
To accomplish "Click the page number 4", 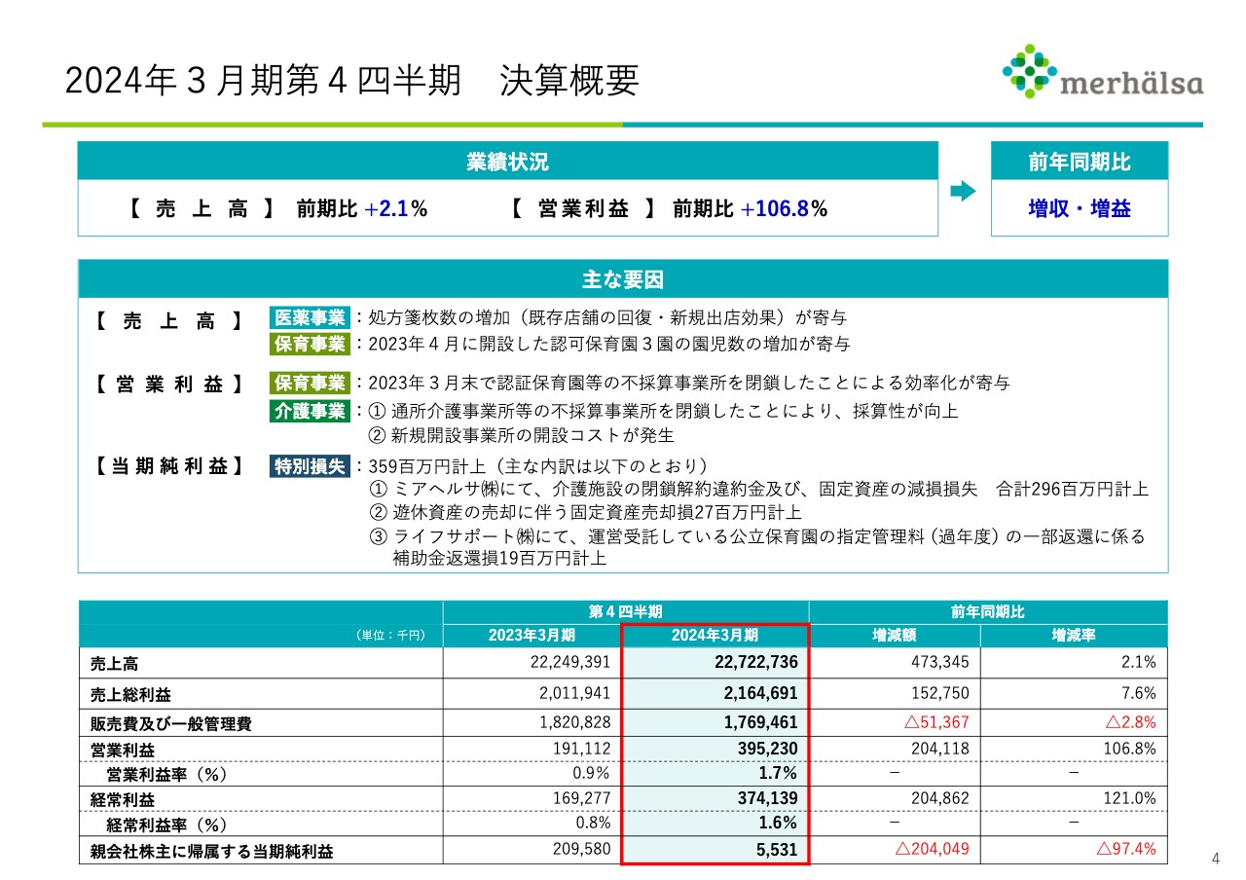I will coord(1214,858).
